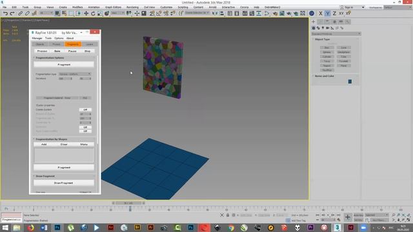
Task: Click the timeline time slider handle
Action: (x=128, y=203)
